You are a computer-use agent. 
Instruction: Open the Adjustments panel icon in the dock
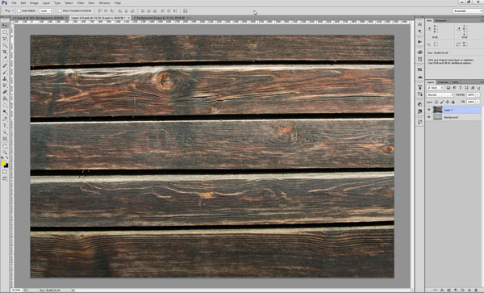point(419,104)
